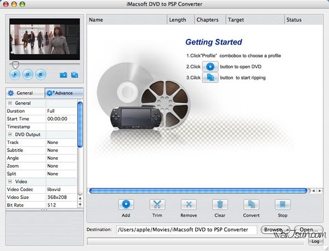Image resolution: width=329 pixels, height=251 pixels.
Task: Collapse the General settings group
Action: [10, 103]
